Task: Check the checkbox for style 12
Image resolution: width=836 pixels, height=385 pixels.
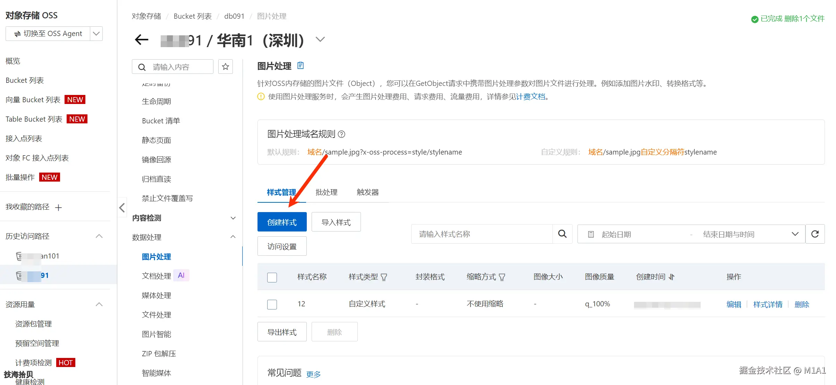Action: coord(272,304)
